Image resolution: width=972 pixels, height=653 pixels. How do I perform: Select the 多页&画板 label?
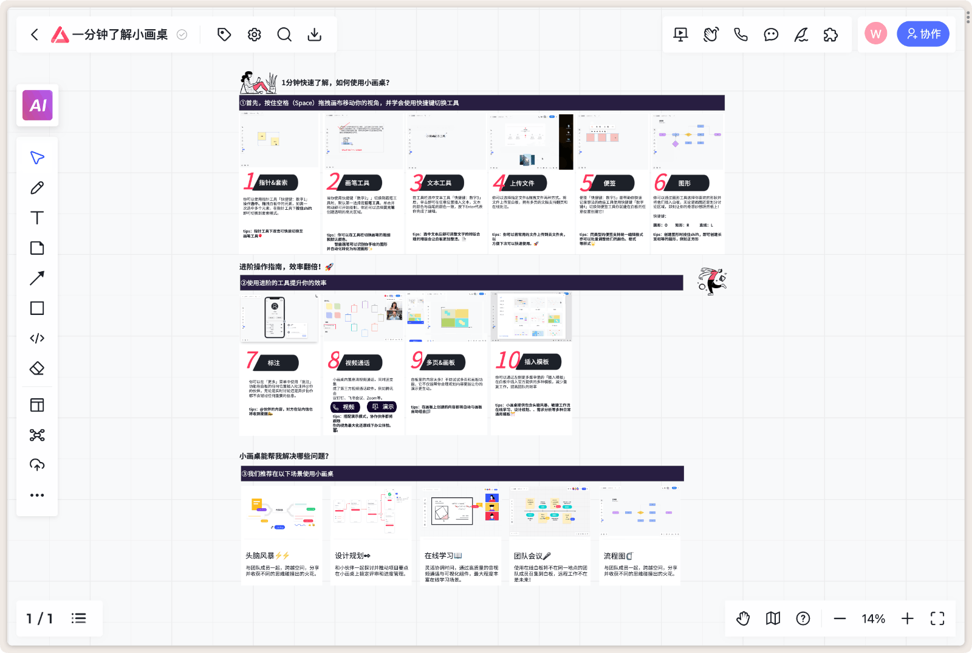(x=442, y=362)
